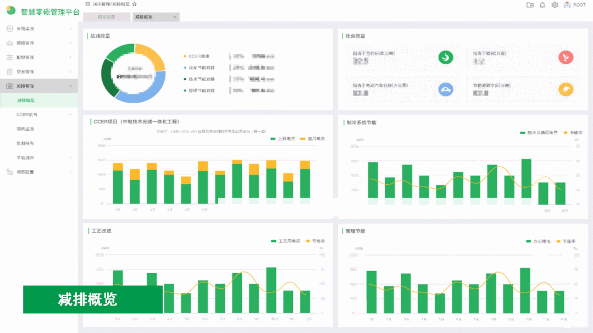Screen dimensions: 593x333
Task: Switch to the first tab beside 减排概览
Action: coord(107,17)
